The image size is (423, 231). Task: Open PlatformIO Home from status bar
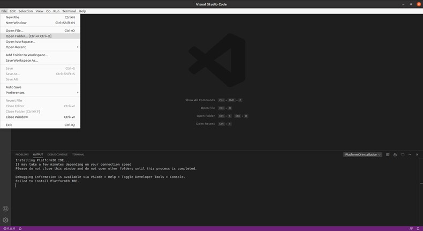coord(20,228)
